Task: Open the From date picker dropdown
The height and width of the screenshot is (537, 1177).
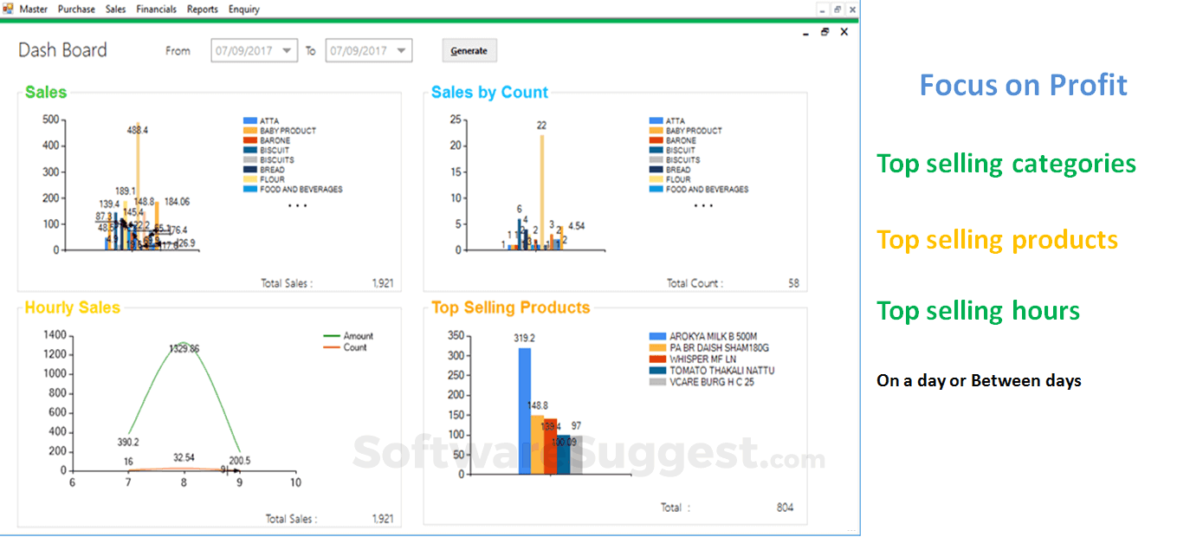Action: (288, 50)
